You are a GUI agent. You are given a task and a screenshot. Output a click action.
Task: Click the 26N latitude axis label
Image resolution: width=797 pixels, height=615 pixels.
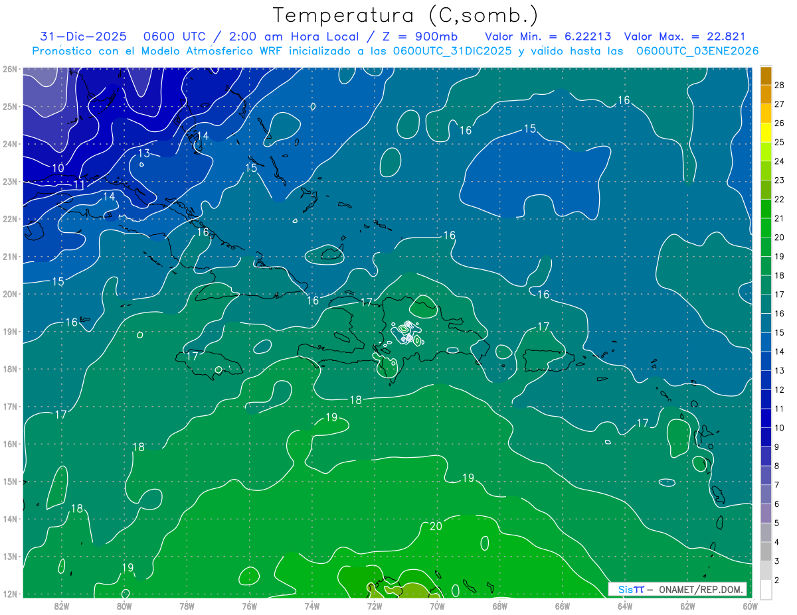point(9,69)
